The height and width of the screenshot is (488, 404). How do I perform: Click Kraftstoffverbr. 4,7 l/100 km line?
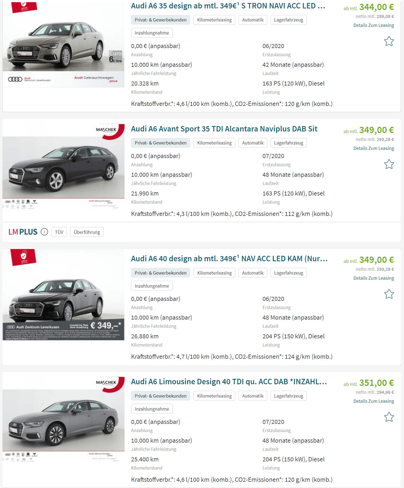click(232, 357)
